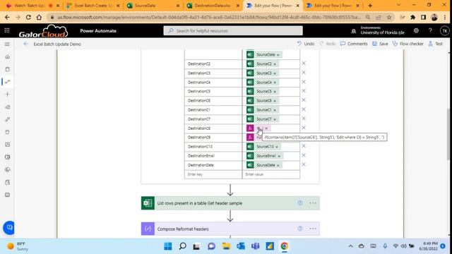Image resolution: width=452 pixels, height=254 pixels.
Task: Save the flow
Action: pyautogui.click(x=380, y=44)
